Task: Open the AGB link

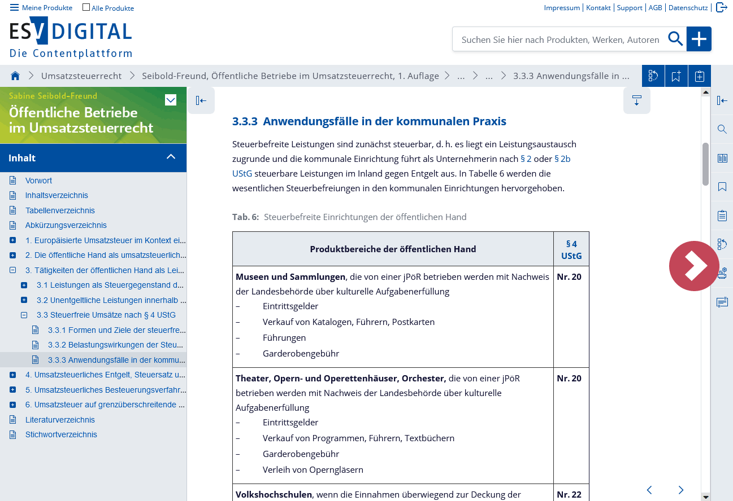Action: click(x=655, y=8)
